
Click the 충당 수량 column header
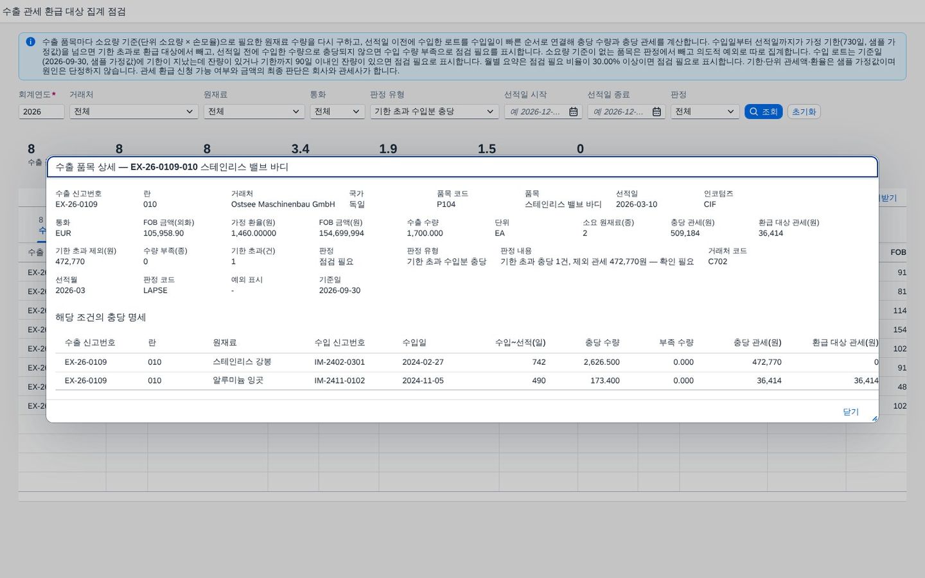pyautogui.click(x=602, y=343)
